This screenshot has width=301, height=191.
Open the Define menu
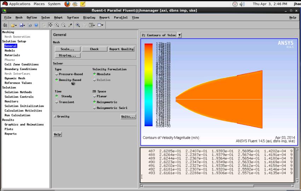pyautogui.click(x=32, y=17)
